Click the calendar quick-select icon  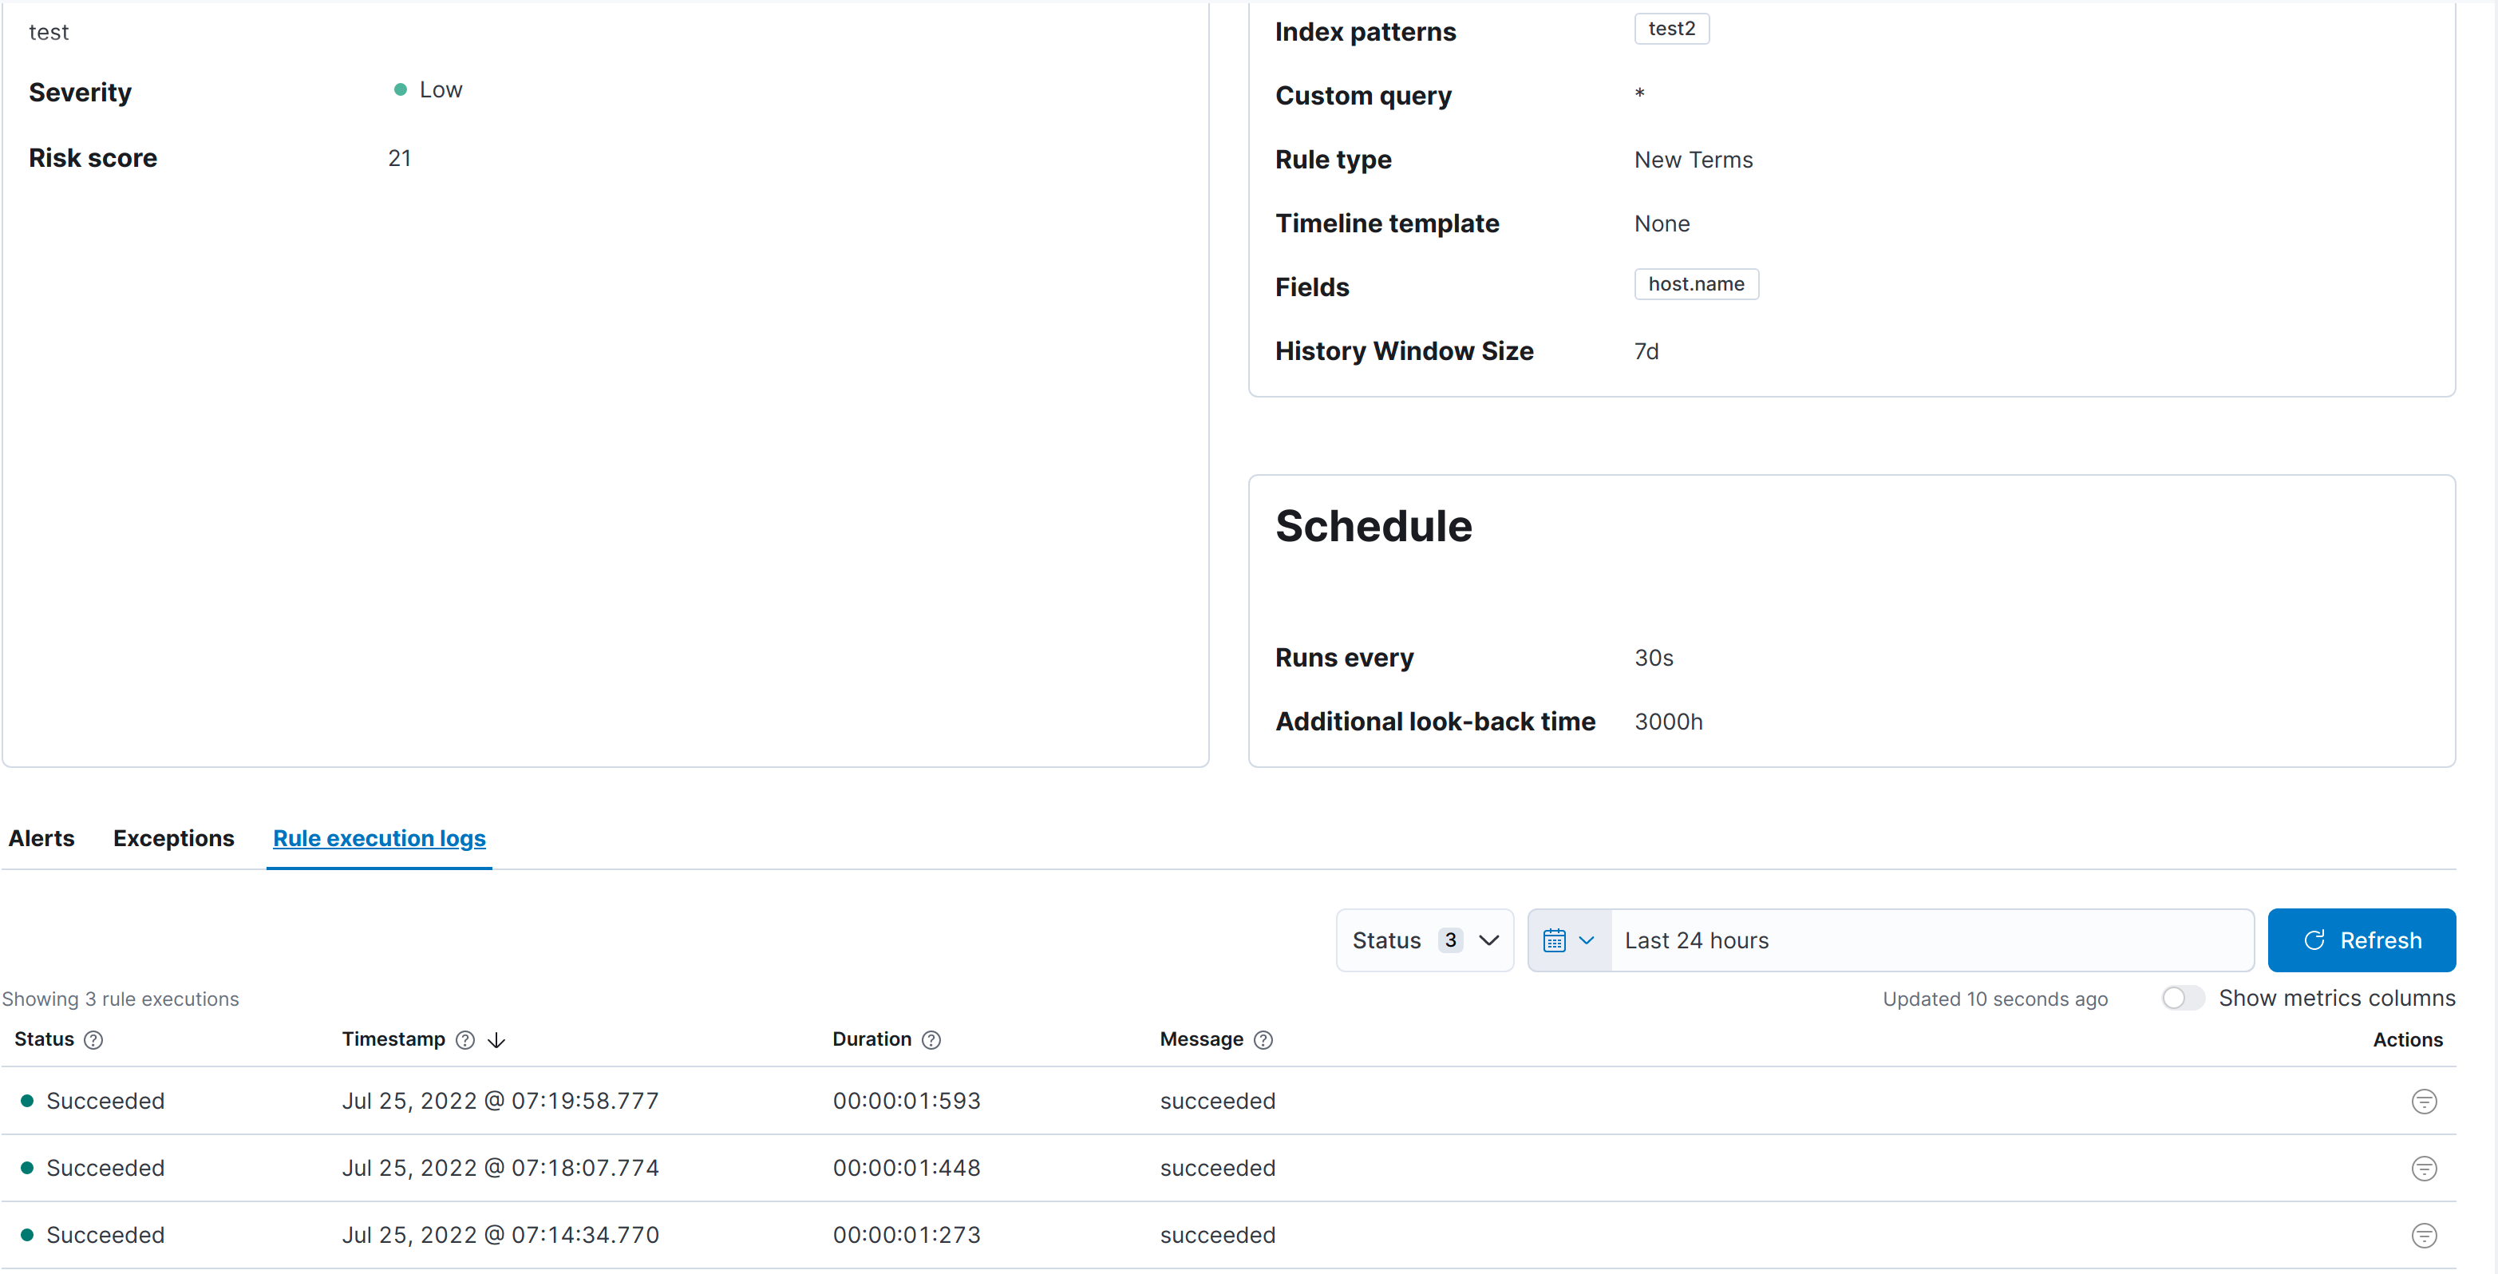pos(1554,940)
